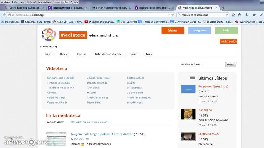Viewport: 264px width, 148px height.
Task: Open 'Software libre' category link
Action: 135,92
